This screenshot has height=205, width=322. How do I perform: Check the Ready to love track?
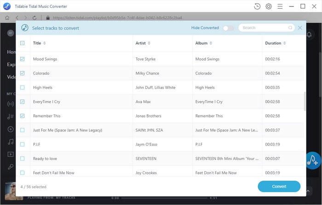[x=22, y=159]
